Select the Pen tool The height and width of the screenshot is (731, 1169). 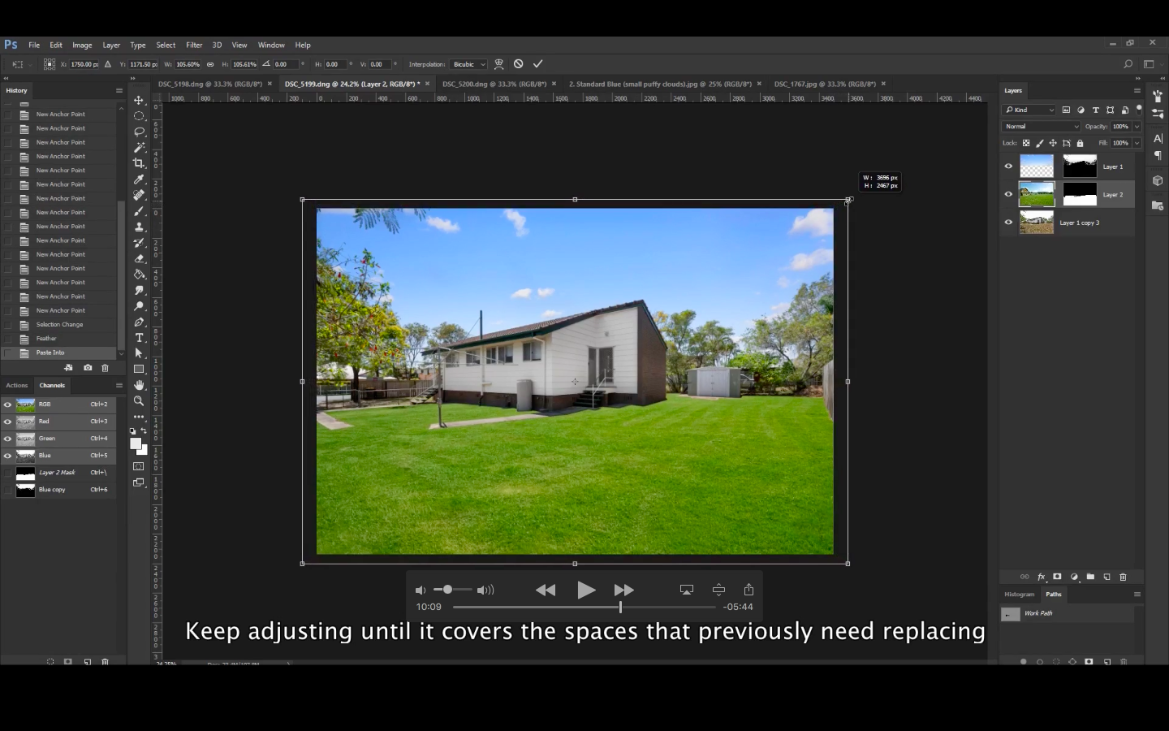tap(139, 322)
